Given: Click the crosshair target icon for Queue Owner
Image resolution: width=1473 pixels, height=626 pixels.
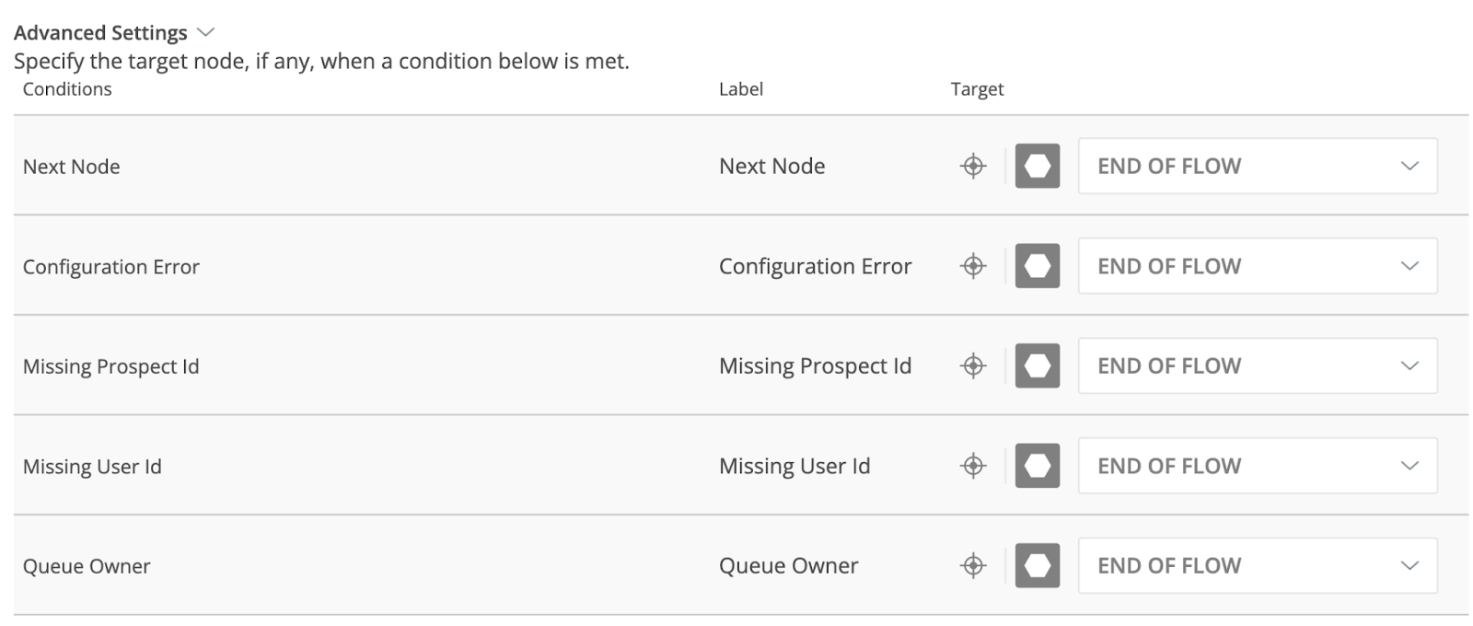Looking at the screenshot, I should [973, 565].
